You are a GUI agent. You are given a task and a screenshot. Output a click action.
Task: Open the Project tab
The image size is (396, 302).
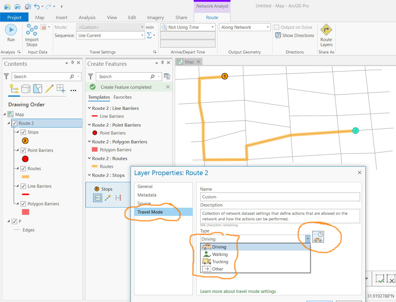[14, 17]
